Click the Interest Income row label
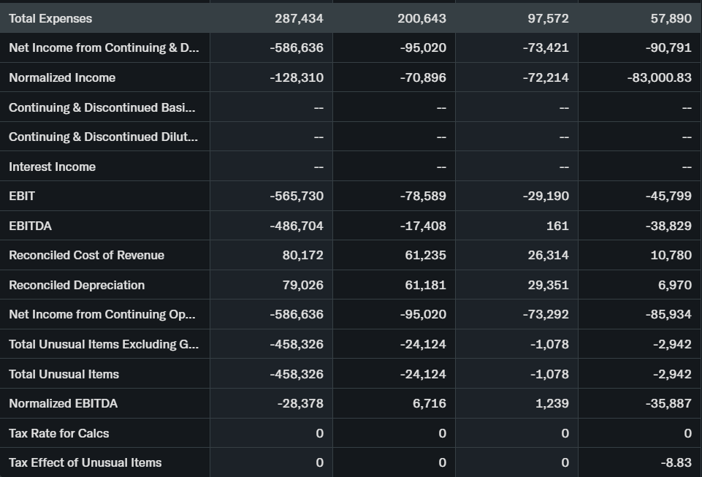 (x=52, y=167)
